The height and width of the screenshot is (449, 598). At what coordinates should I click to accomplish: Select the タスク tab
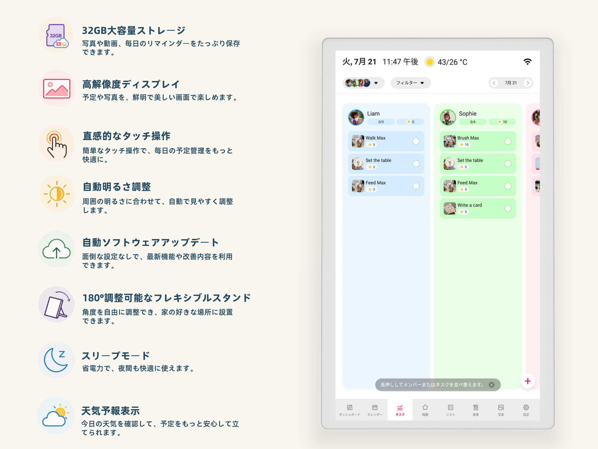point(400,410)
